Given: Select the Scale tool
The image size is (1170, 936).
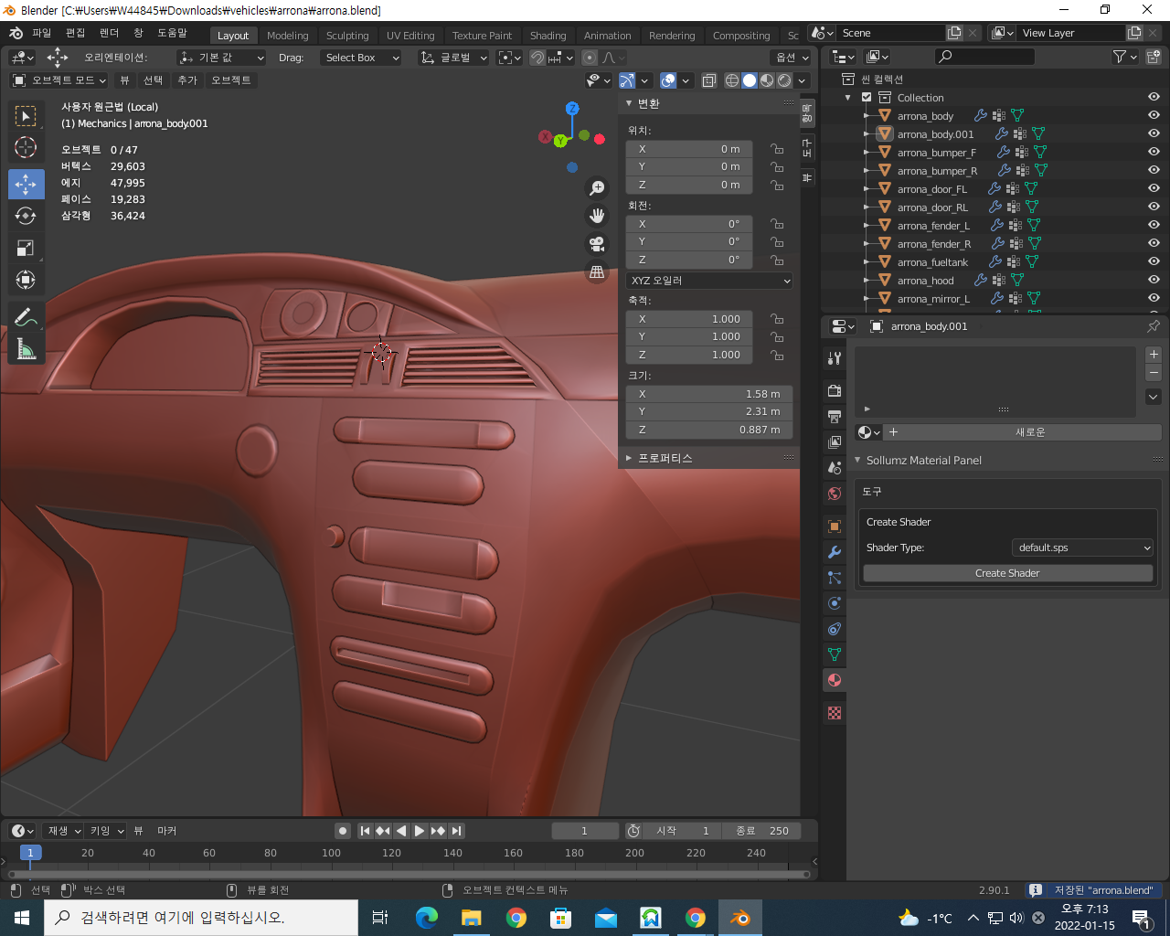Looking at the screenshot, I should click(26, 248).
